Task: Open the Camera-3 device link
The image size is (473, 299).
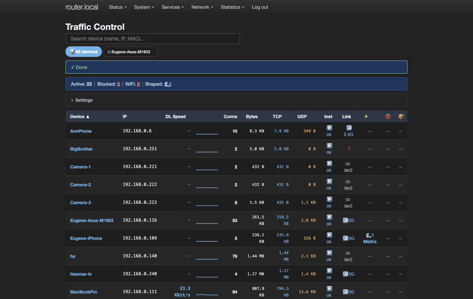Action: coord(80,203)
